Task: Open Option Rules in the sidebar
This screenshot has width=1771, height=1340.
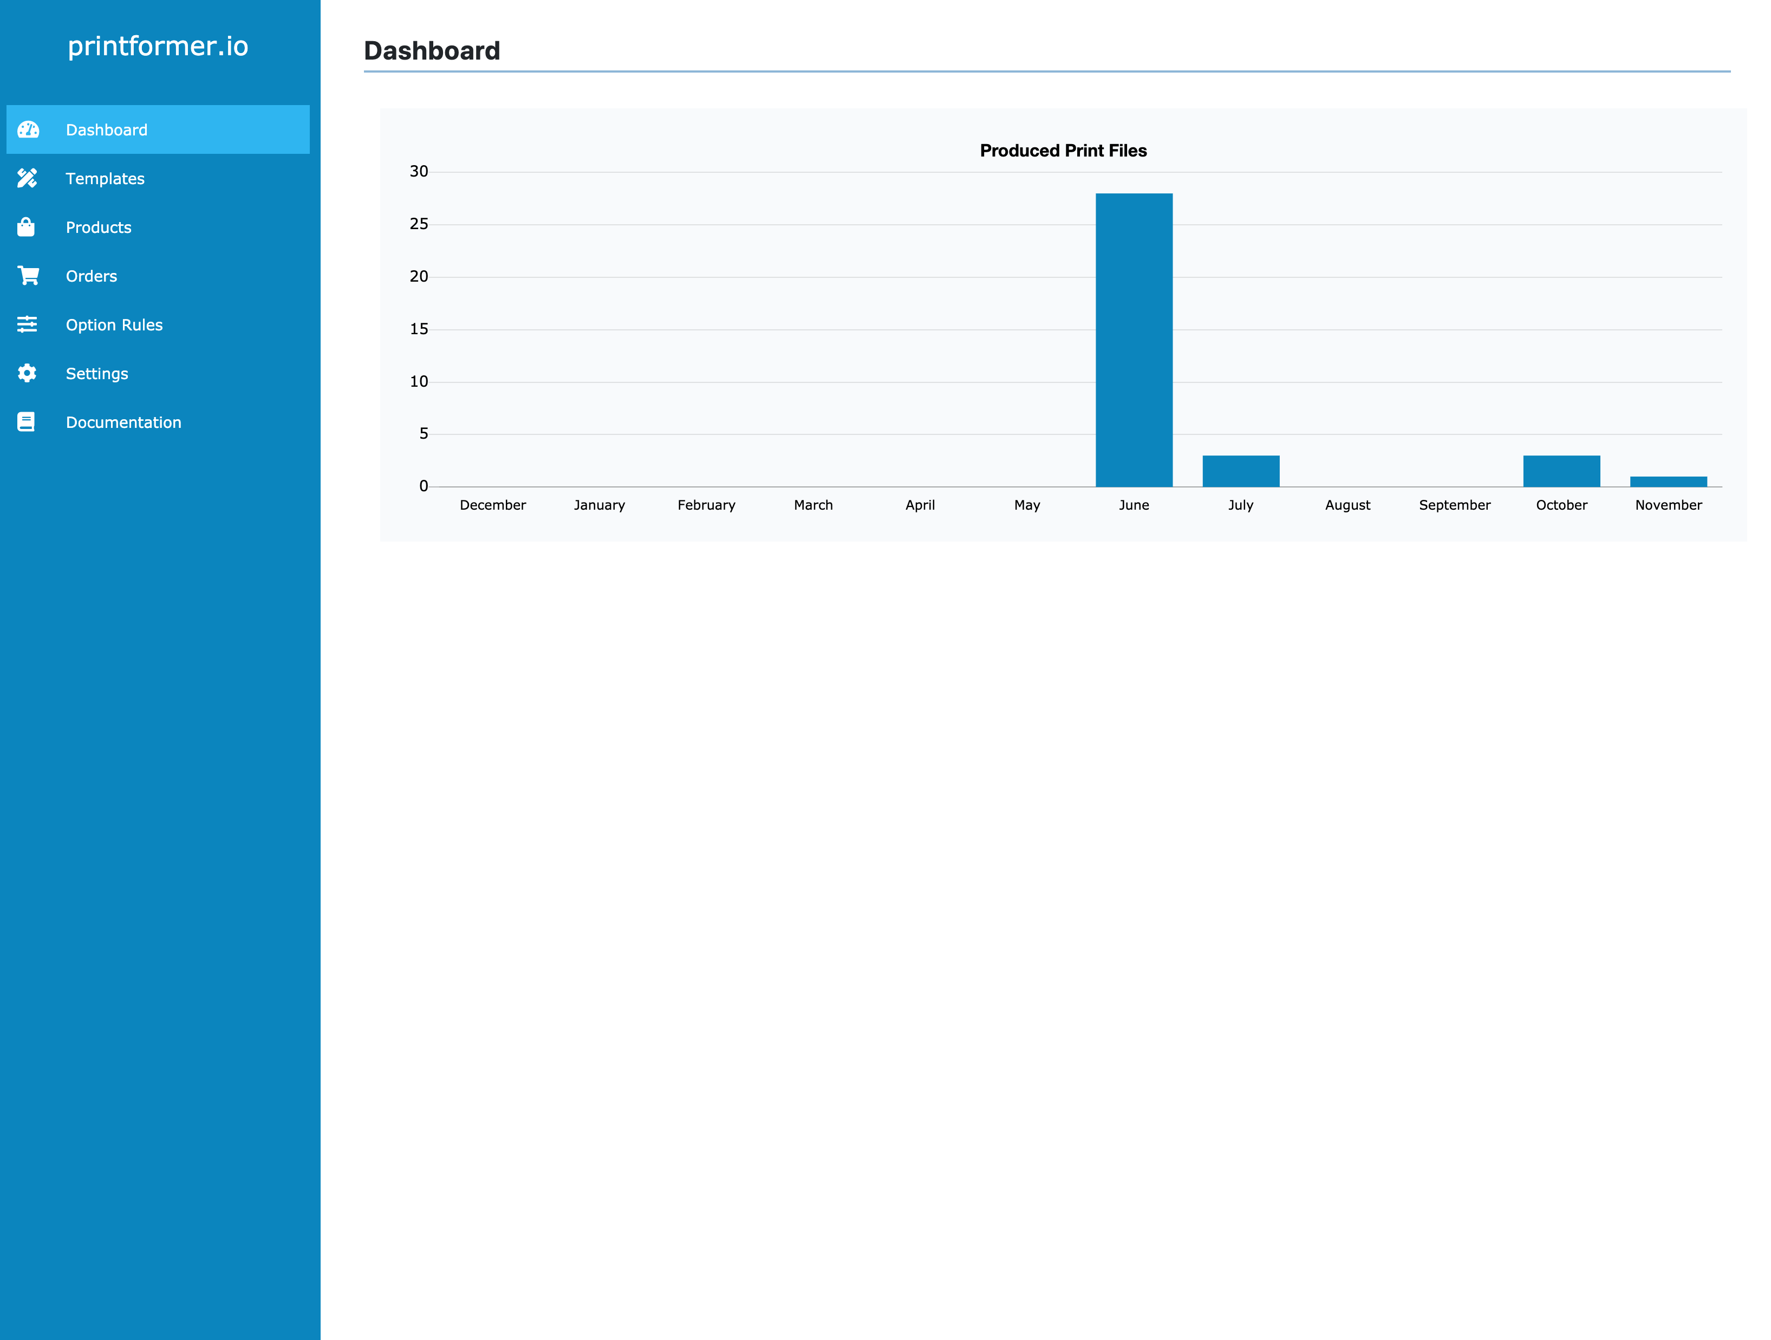Action: 114,325
